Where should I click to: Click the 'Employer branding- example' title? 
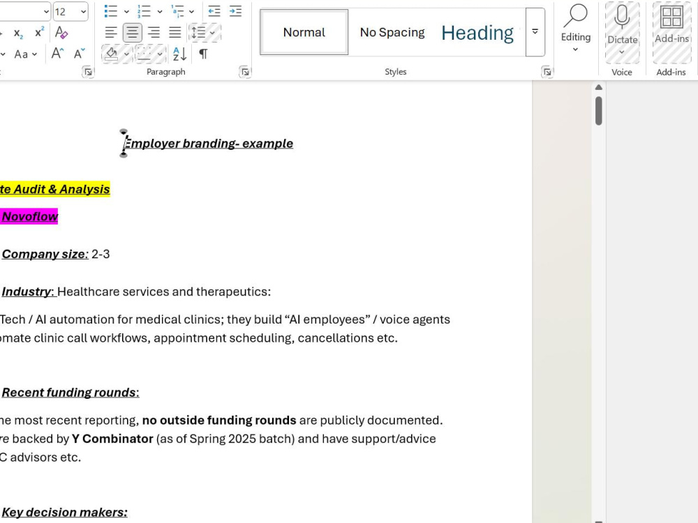(x=208, y=143)
